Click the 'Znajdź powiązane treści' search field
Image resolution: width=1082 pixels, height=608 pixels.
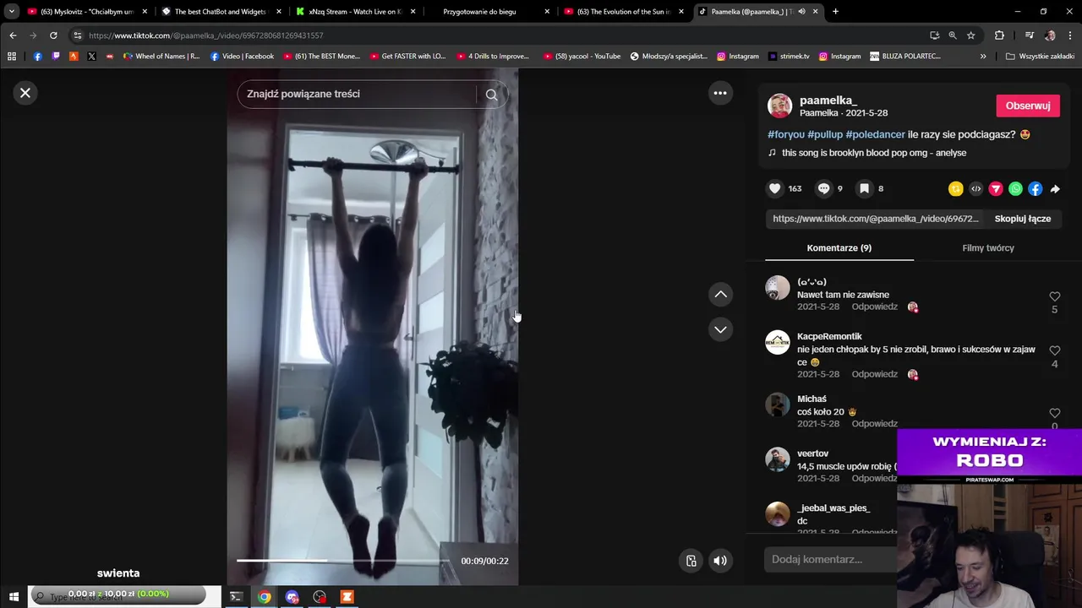358,94
